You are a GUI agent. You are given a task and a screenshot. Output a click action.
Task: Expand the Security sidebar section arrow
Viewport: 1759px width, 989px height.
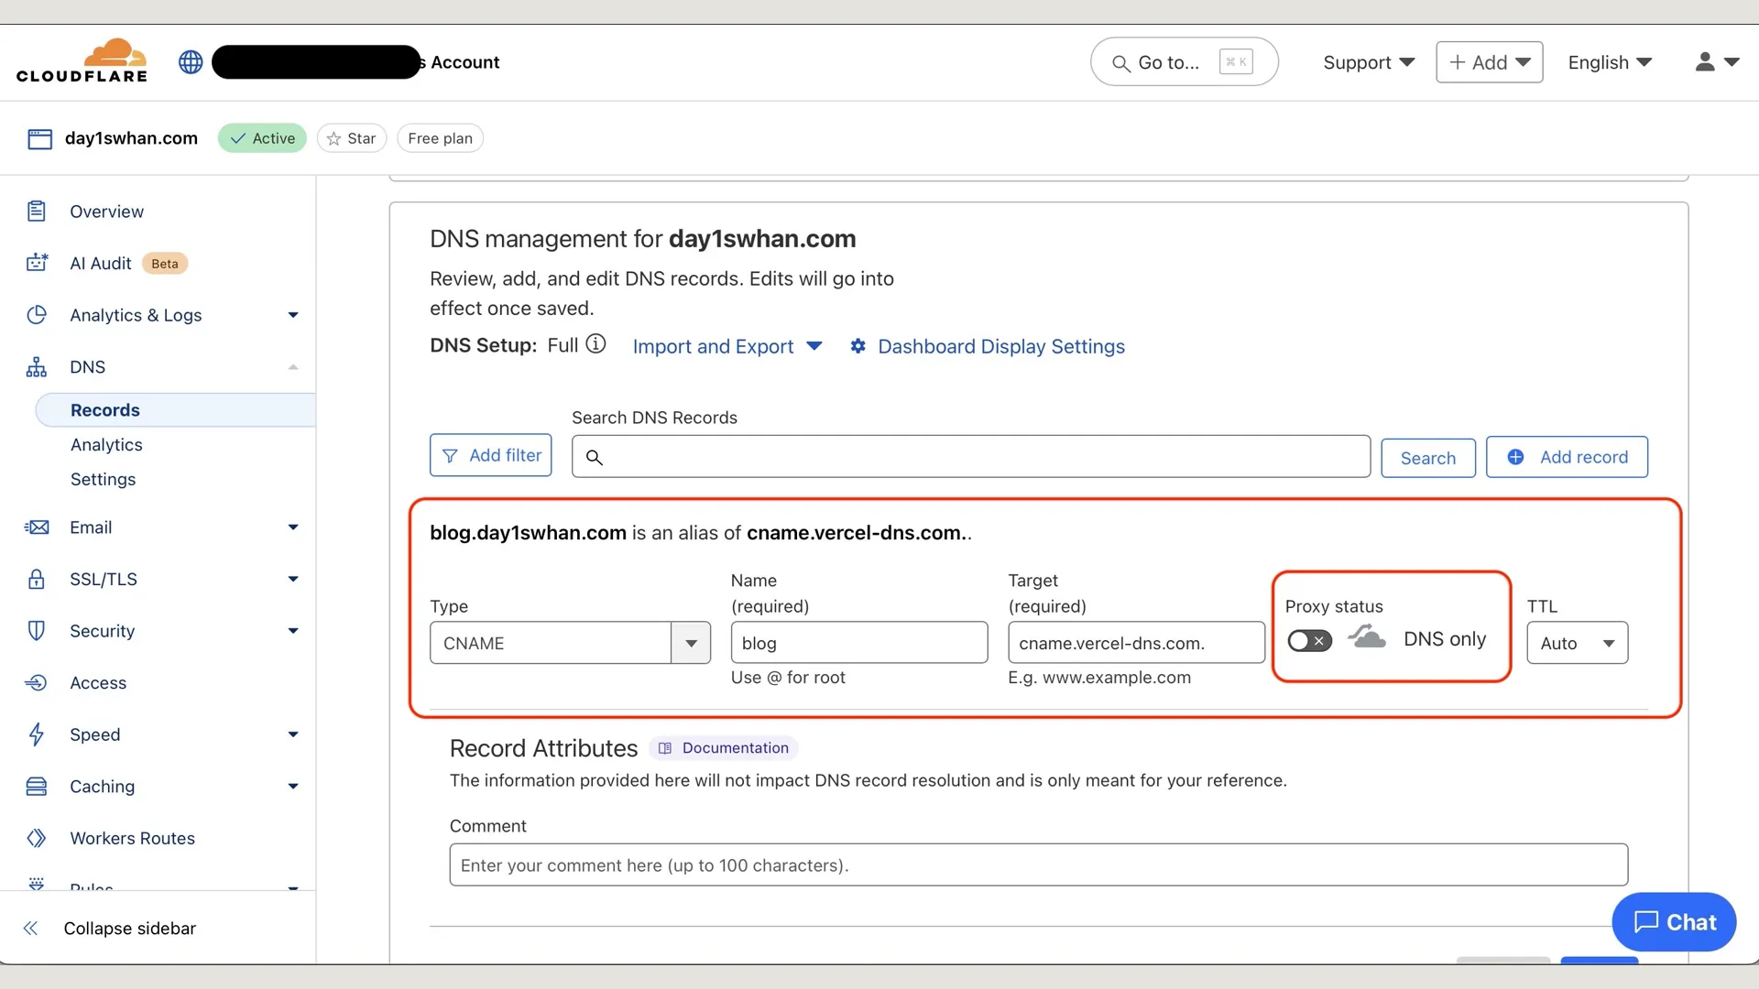point(293,631)
